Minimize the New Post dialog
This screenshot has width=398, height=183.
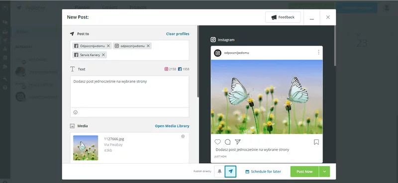(x=312, y=17)
